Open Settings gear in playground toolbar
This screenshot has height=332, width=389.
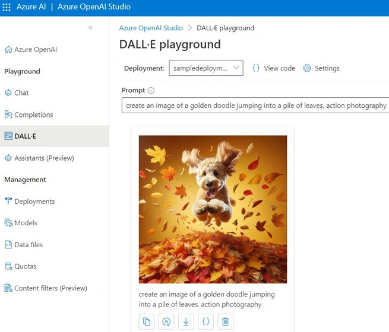[321, 68]
